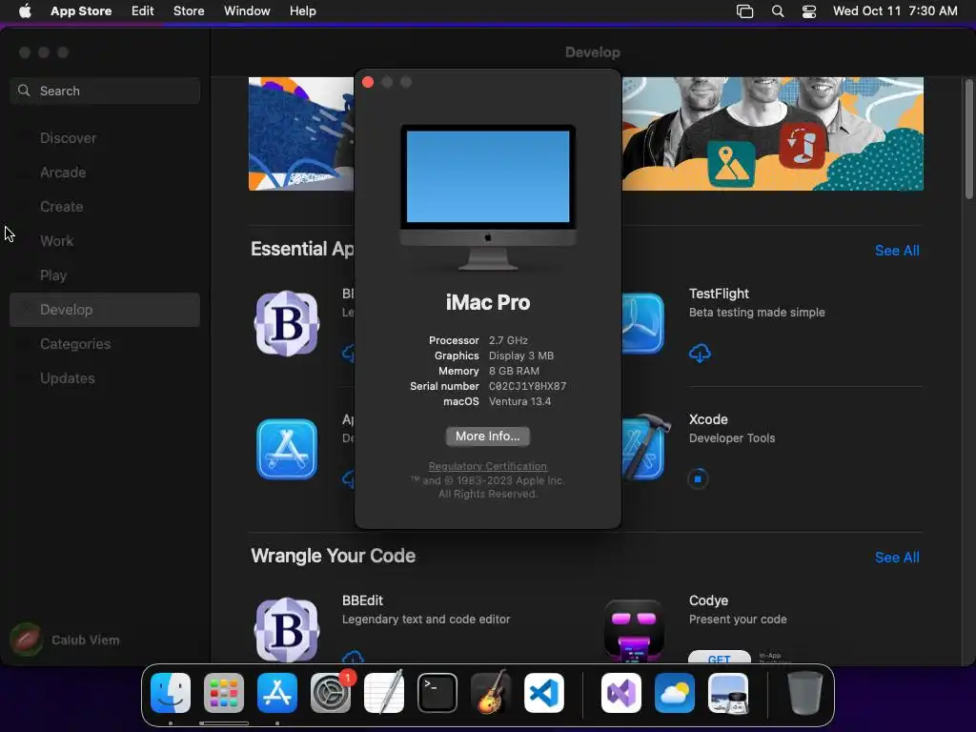
Task: Open the App Store menu
Action: coord(81,10)
